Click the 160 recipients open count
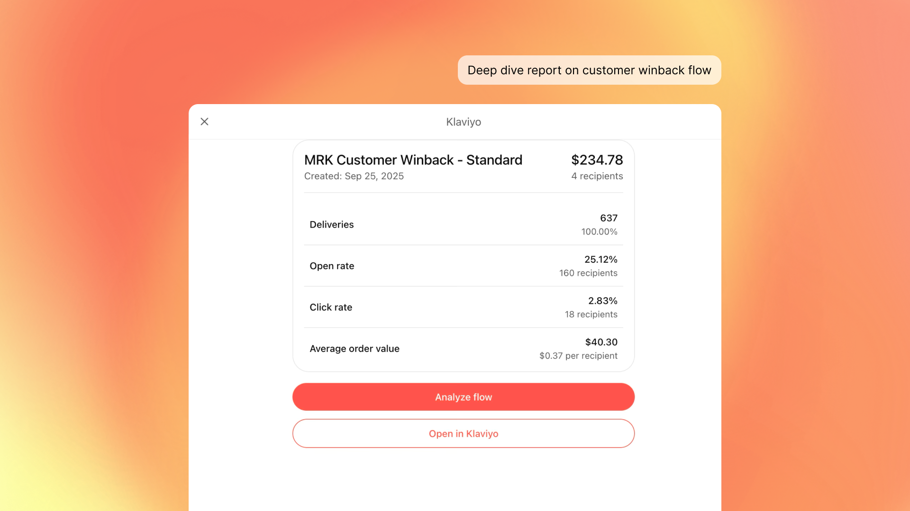 pos(588,273)
